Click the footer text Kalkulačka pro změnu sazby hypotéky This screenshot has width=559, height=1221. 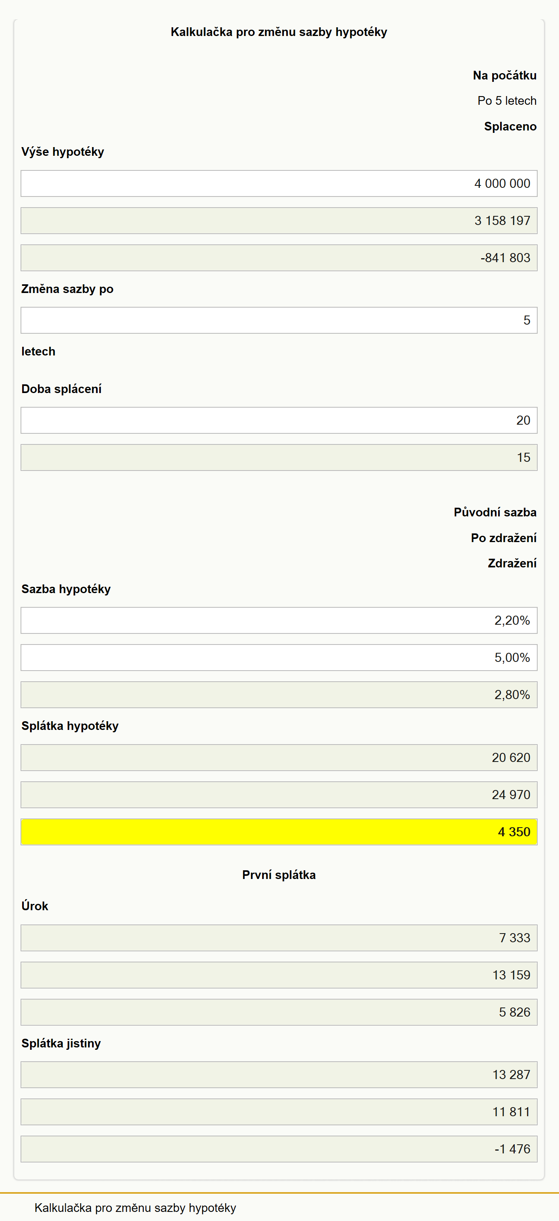(x=136, y=1208)
